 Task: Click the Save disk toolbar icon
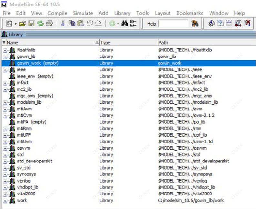(31, 24)
